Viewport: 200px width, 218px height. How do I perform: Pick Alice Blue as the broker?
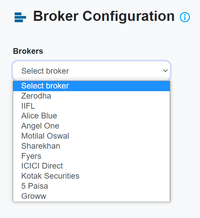(91, 116)
